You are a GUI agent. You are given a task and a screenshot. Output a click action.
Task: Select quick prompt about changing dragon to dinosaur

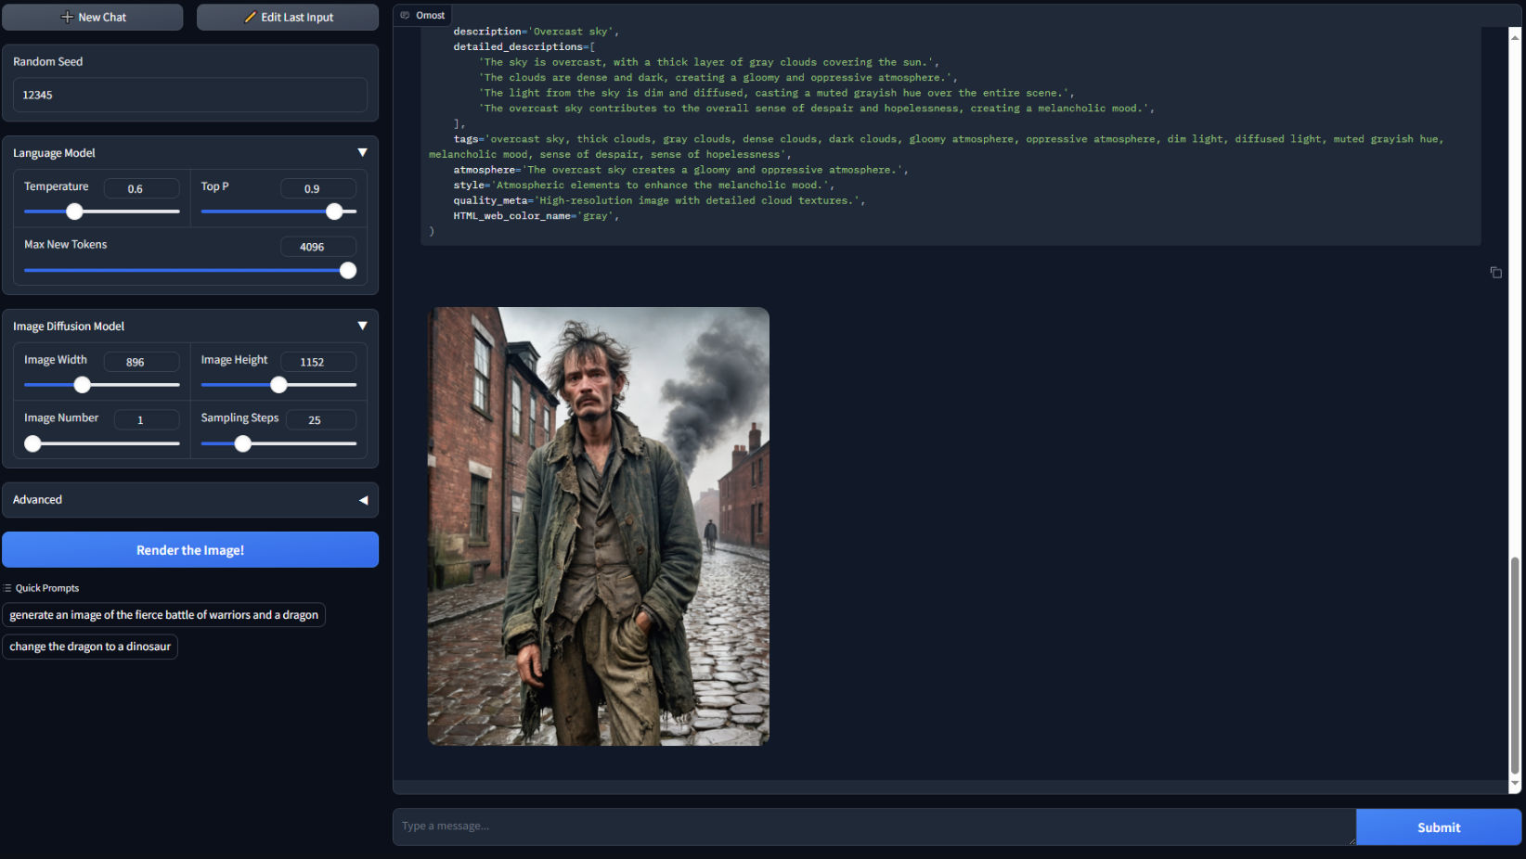tap(89, 647)
